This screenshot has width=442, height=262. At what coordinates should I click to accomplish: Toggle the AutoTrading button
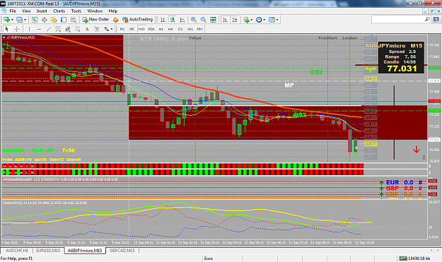click(138, 19)
